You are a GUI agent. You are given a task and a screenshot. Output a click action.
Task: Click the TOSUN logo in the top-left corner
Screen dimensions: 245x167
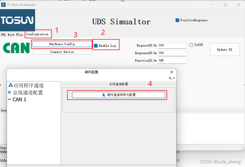17,21
